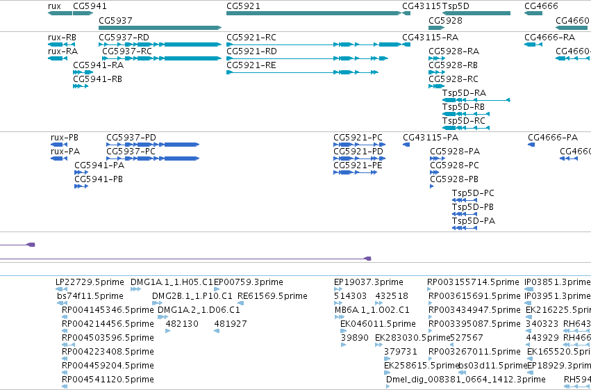Select the CG5928-RC transcript
The width and height of the screenshot is (591, 390).
point(436,86)
